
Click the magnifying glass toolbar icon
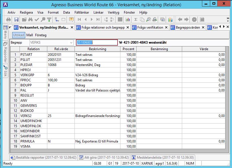click(43, 20)
